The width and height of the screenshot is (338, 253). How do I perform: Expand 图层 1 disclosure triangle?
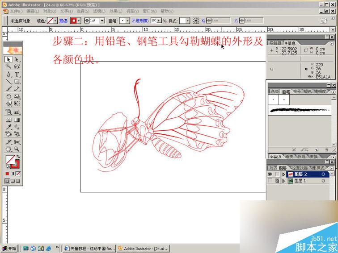tap(283, 181)
